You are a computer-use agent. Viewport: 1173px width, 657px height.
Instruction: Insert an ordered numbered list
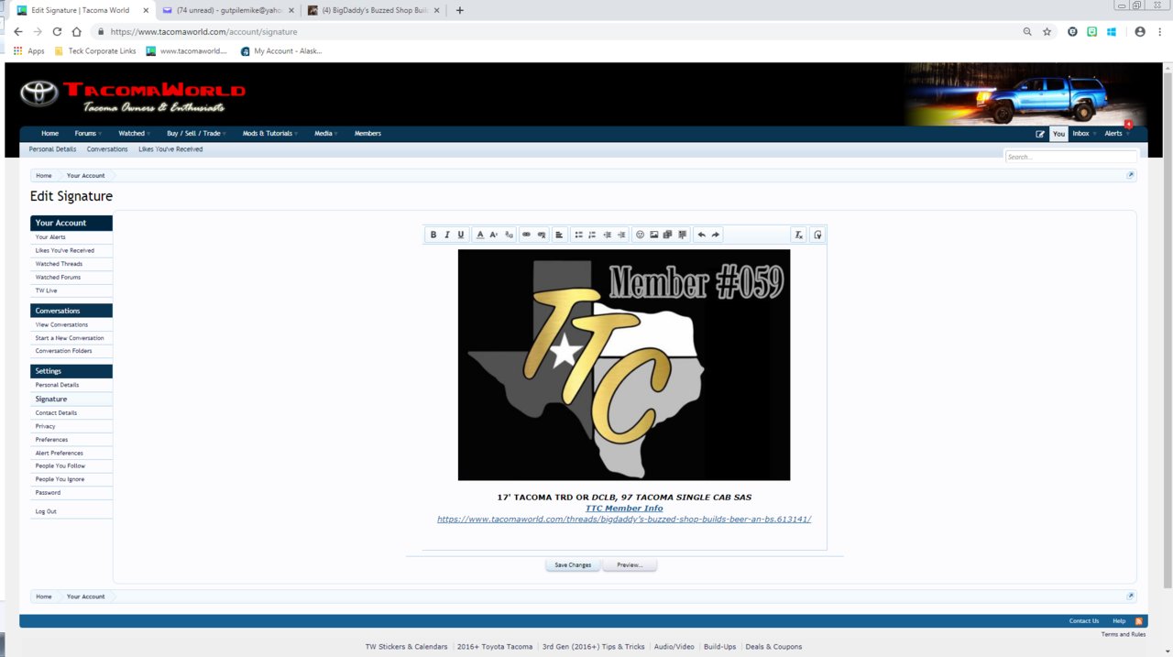pyautogui.click(x=592, y=235)
